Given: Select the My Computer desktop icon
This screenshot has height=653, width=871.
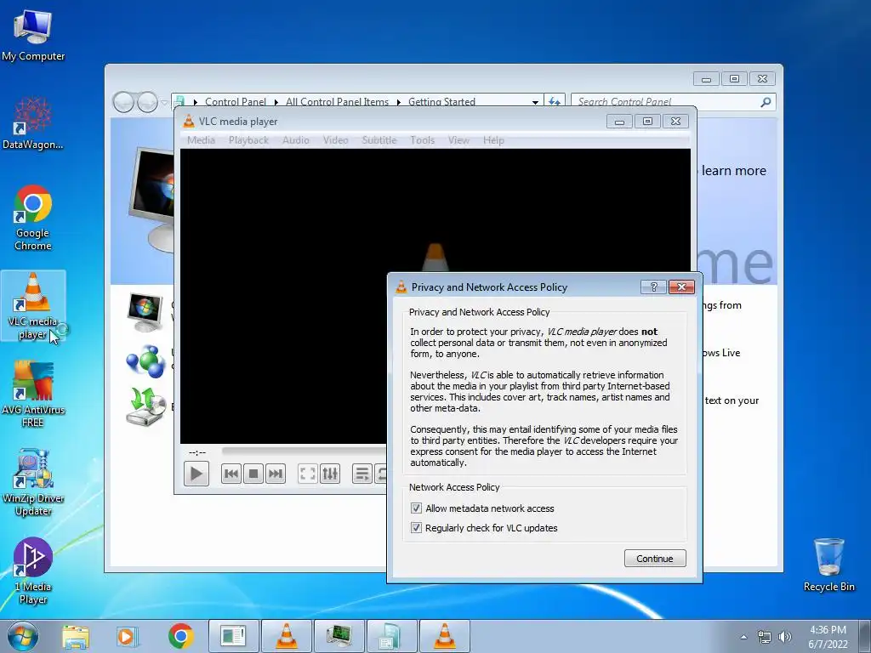Looking at the screenshot, I should pos(33,34).
